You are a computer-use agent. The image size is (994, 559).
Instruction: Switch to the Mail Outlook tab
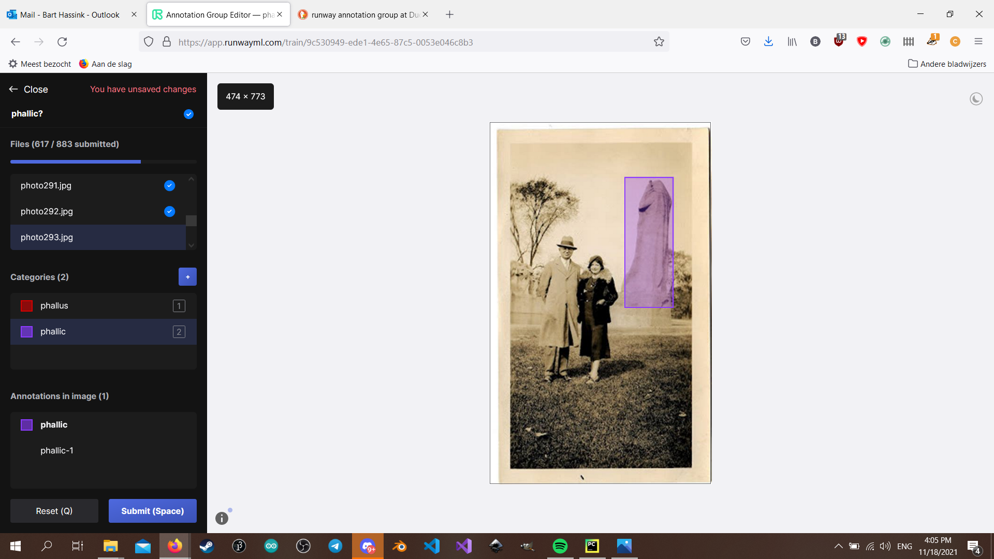[70, 14]
